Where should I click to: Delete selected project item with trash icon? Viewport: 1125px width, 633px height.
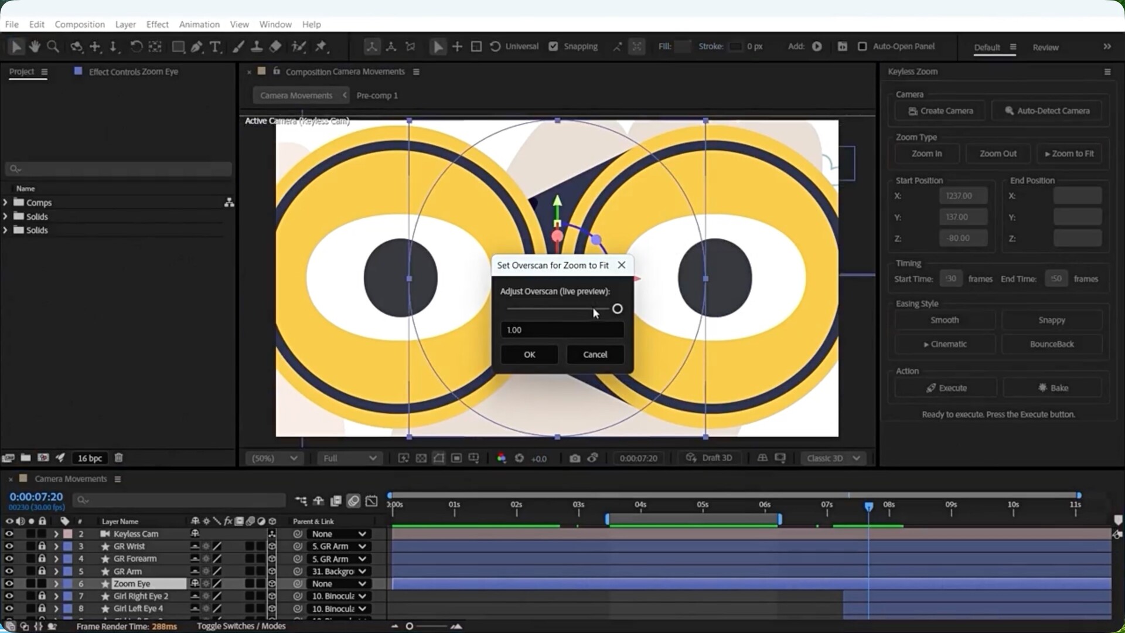coord(118,458)
